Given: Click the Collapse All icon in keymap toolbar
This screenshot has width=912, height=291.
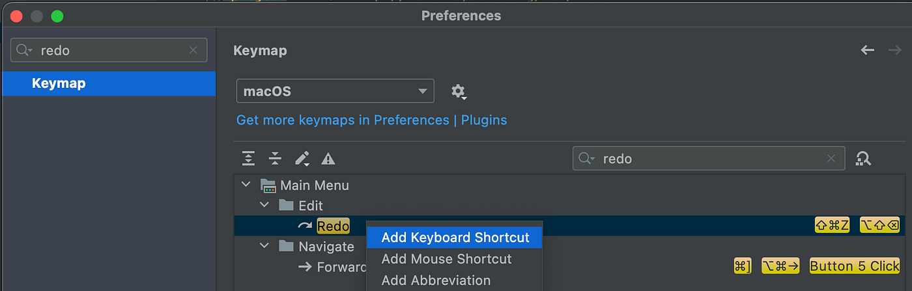Looking at the screenshot, I should pyautogui.click(x=275, y=158).
